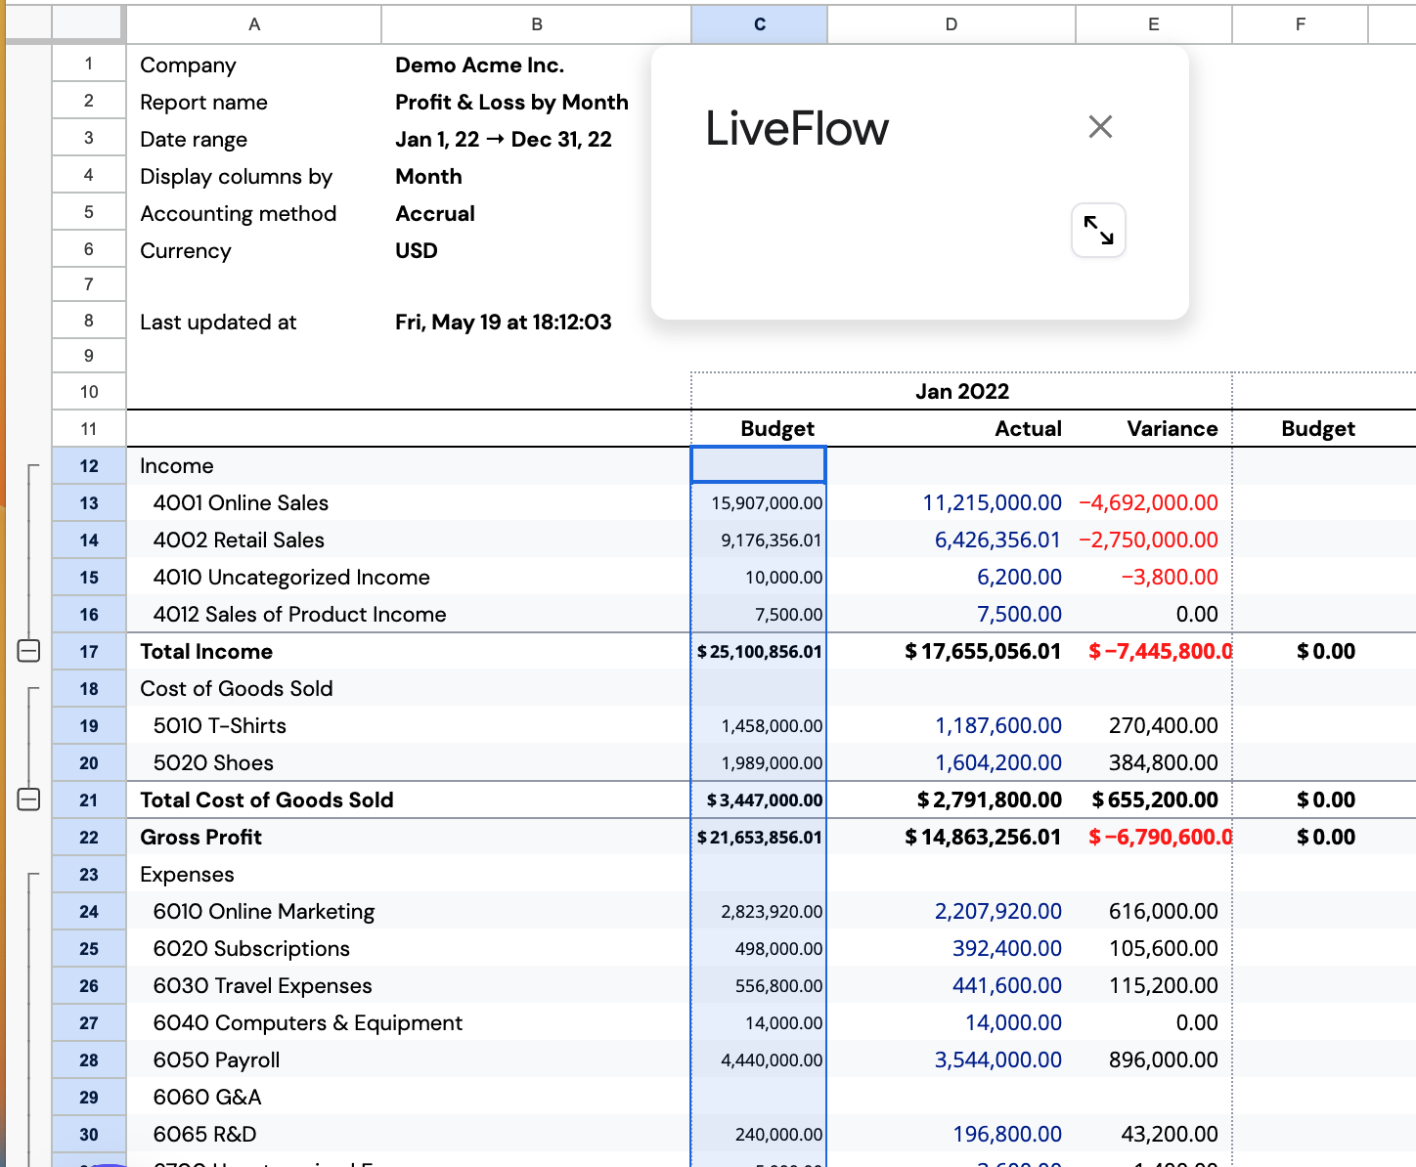Screen dimensions: 1416x1167
Task: Select row 22 header
Action: [x=89, y=838]
